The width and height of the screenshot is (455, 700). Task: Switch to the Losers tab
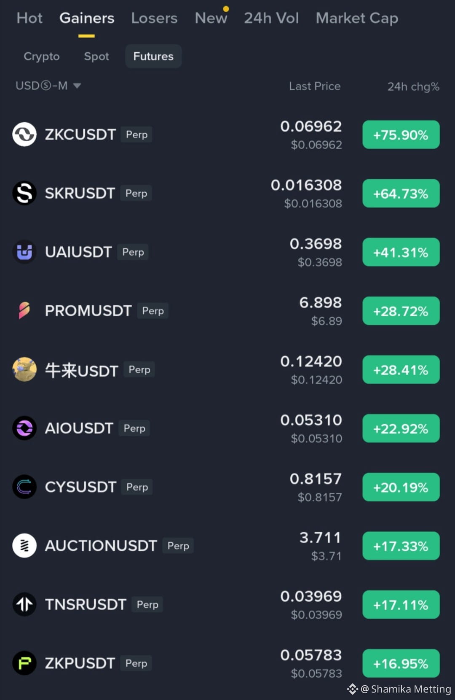(154, 18)
